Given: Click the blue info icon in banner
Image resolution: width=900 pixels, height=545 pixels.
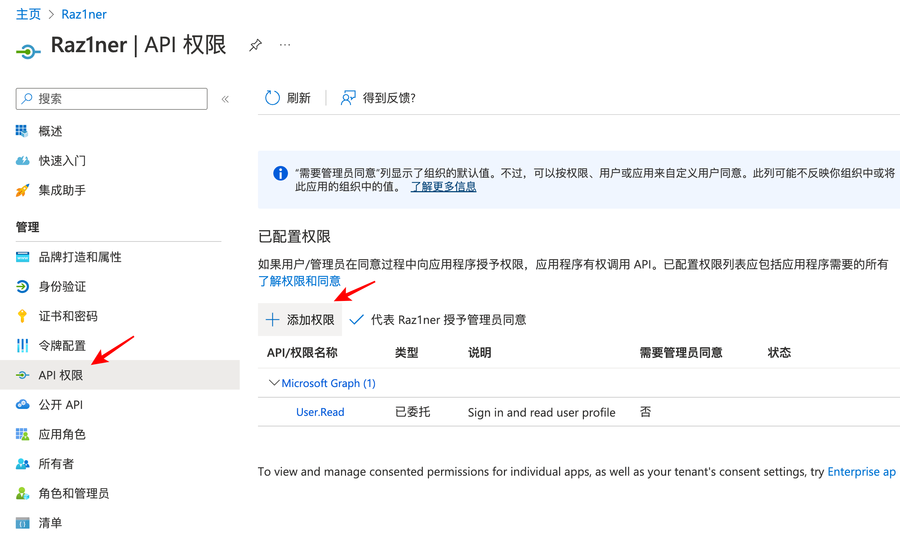Looking at the screenshot, I should click(x=280, y=173).
